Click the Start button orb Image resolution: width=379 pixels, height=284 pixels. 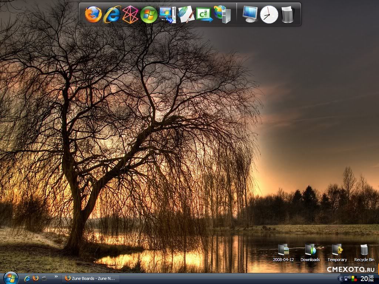[11, 278]
